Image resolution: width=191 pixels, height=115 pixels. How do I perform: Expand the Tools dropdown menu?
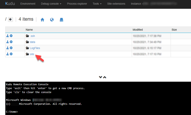[97, 4]
